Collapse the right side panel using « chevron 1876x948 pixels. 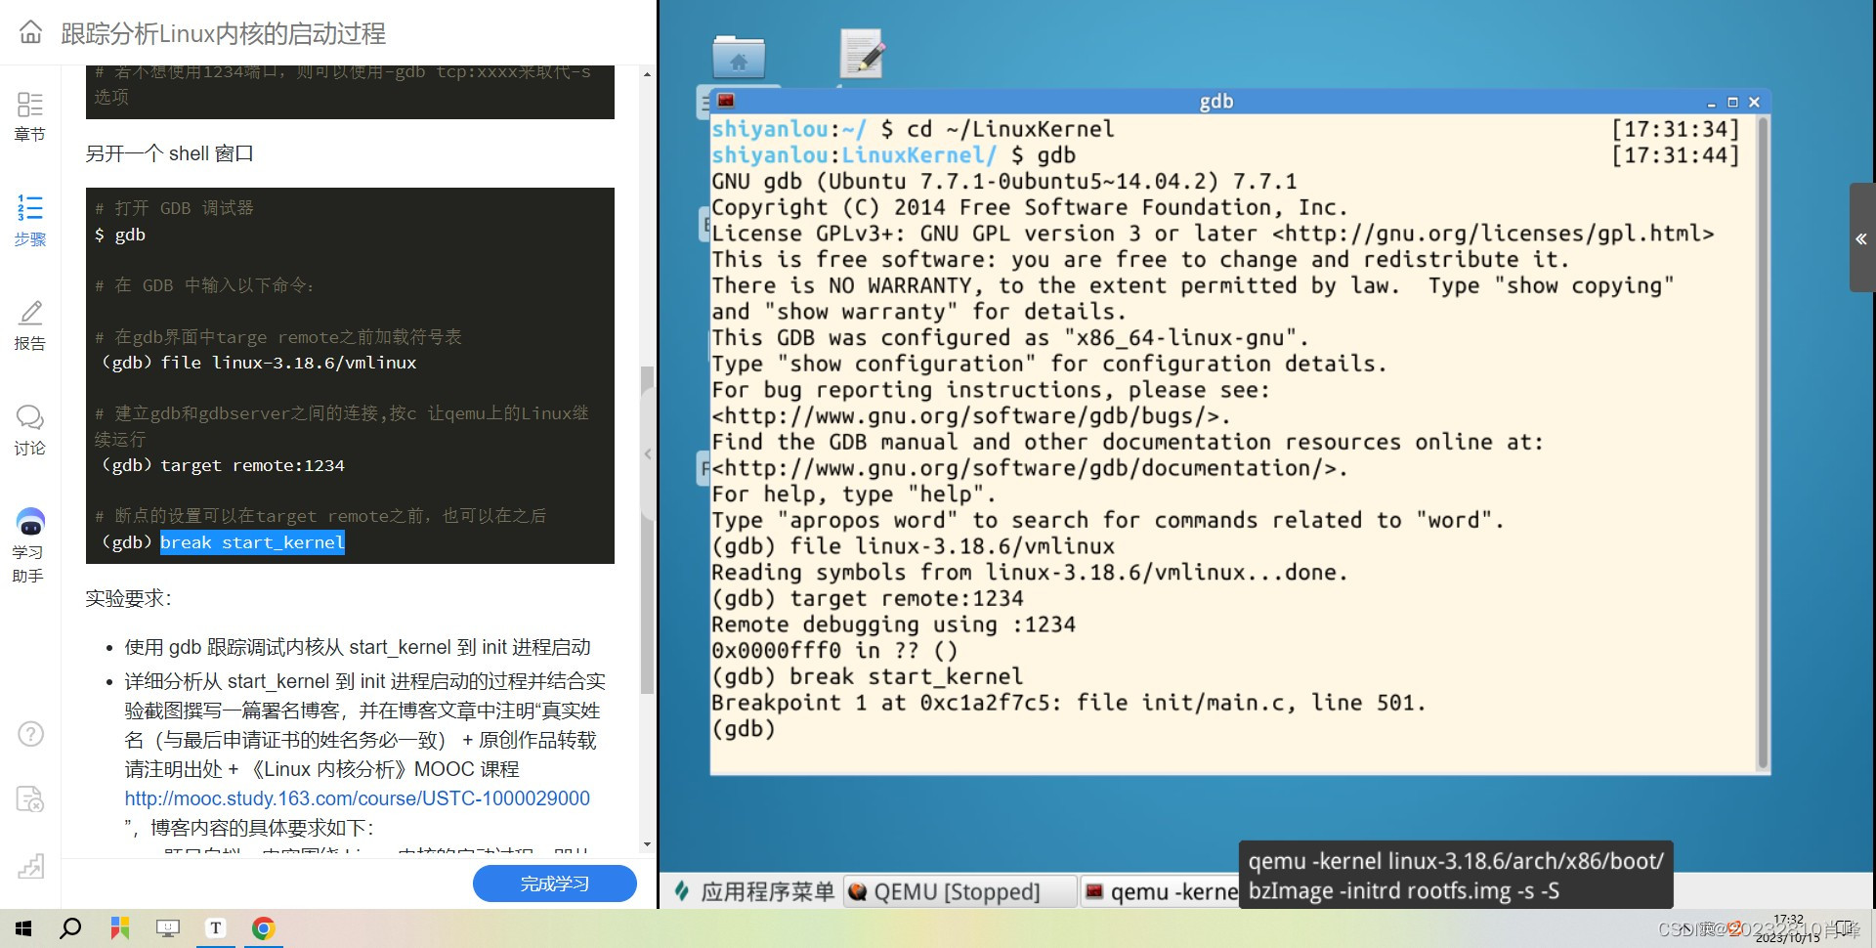(1861, 239)
